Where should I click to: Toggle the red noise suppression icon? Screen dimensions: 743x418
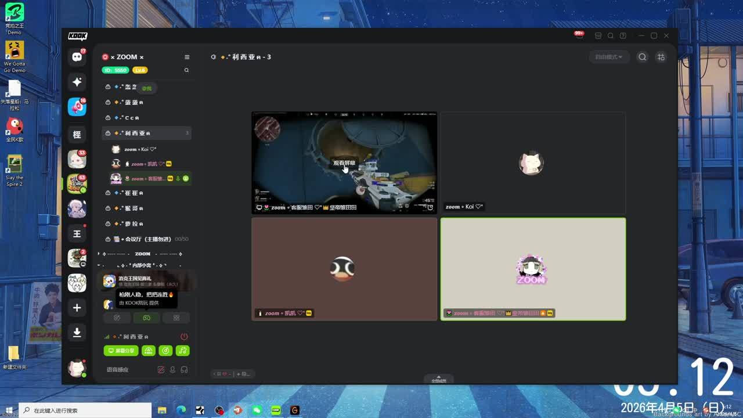tap(161, 370)
